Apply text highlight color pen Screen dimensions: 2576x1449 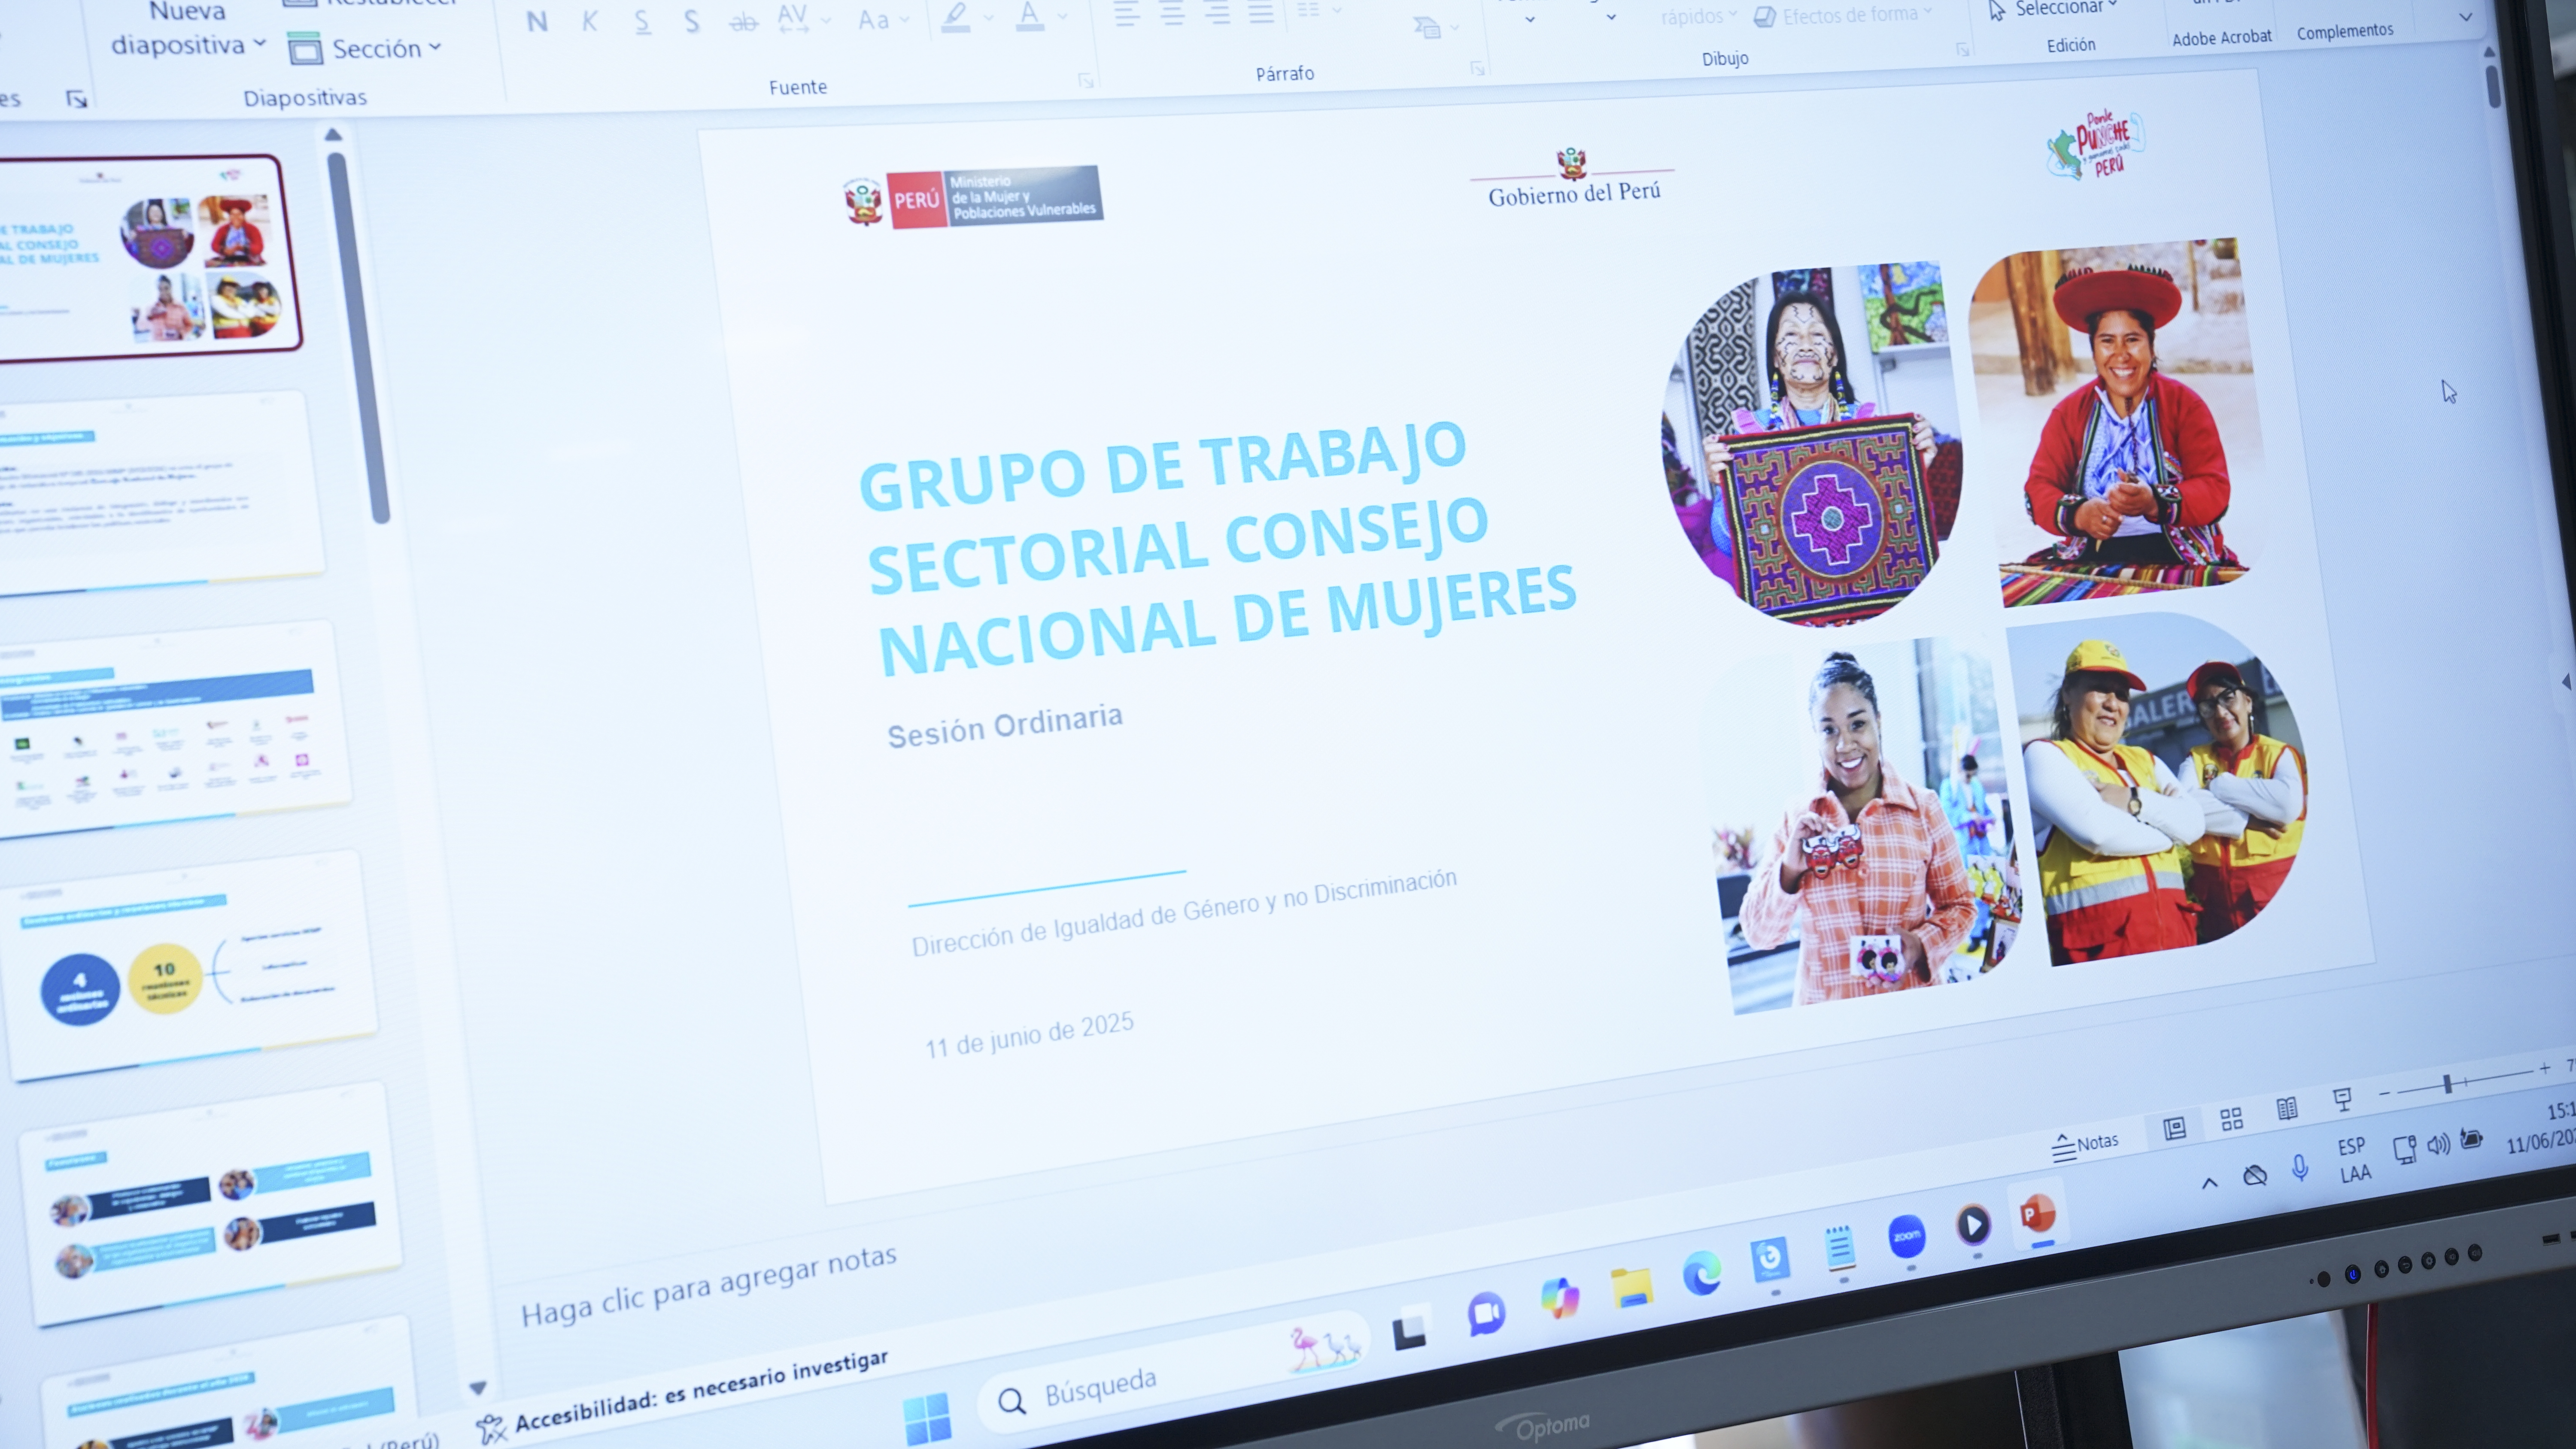[956, 17]
